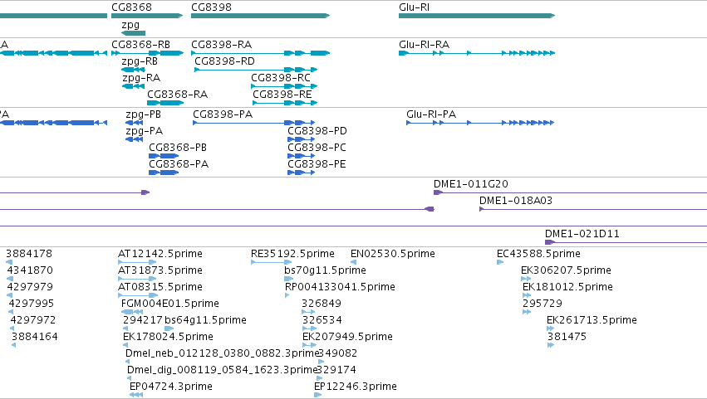The width and height of the screenshot is (707, 399).
Task: Select the EK181012.5prime EST label
Action: tap(567, 287)
